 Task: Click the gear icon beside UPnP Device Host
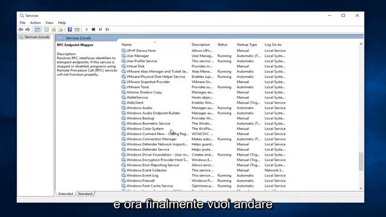[x=124, y=51]
